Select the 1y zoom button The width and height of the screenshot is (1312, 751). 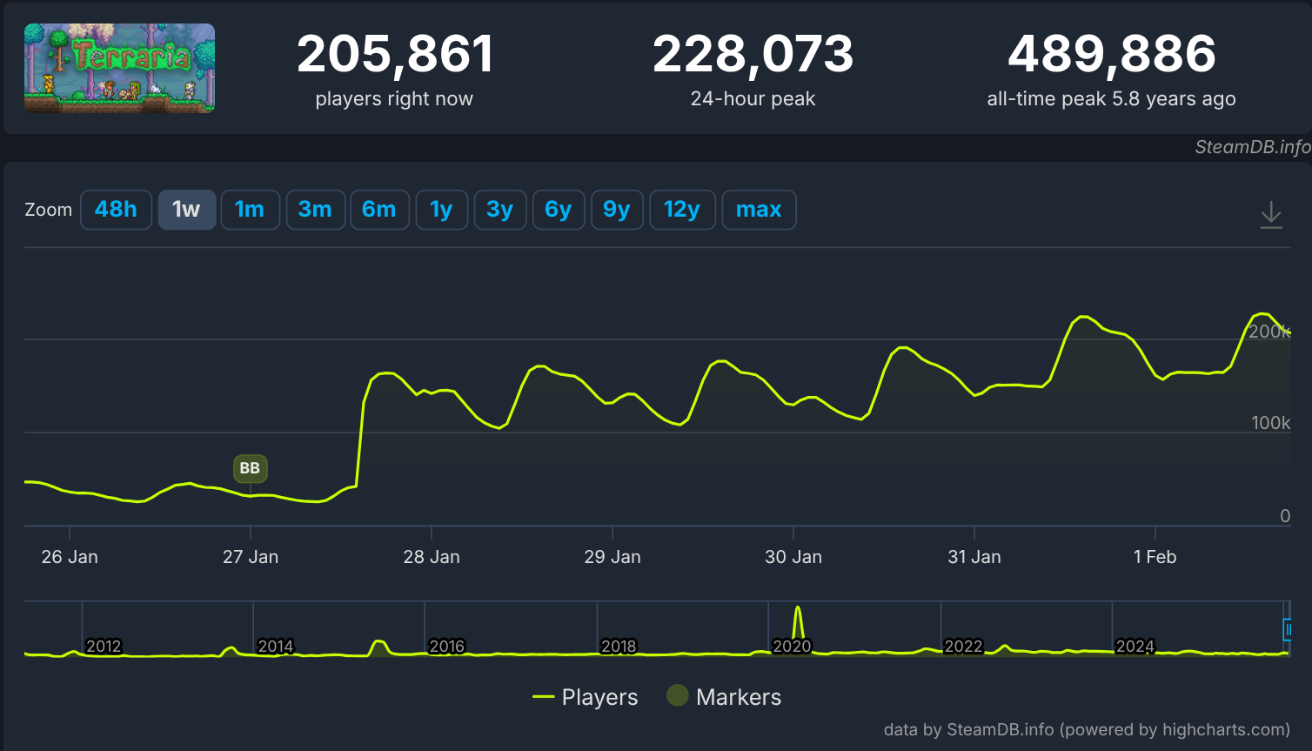(x=441, y=210)
